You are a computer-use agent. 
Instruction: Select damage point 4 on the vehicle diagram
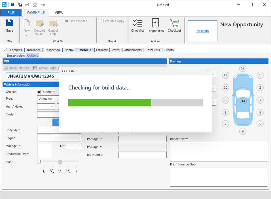coord(260,113)
